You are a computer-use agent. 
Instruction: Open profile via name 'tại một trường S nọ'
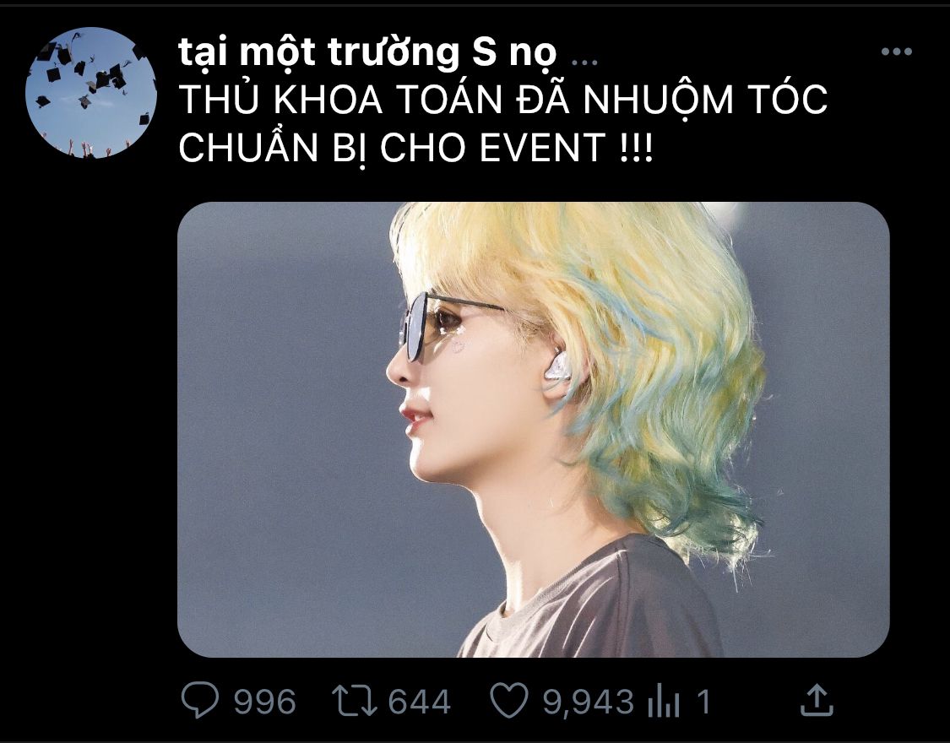coord(367,52)
